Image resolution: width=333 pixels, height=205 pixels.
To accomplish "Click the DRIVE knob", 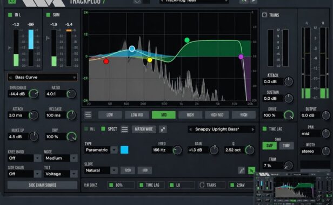I will [x=289, y=115].
